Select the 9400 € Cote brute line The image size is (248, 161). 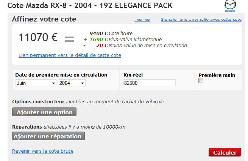(111, 33)
